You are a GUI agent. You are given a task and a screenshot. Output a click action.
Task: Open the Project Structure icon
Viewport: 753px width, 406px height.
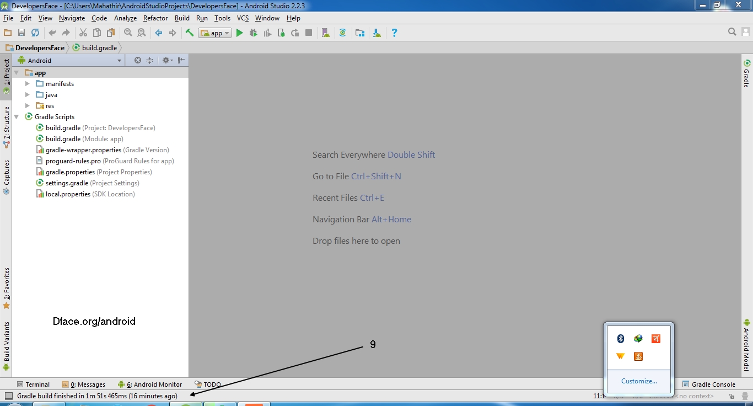(360, 33)
